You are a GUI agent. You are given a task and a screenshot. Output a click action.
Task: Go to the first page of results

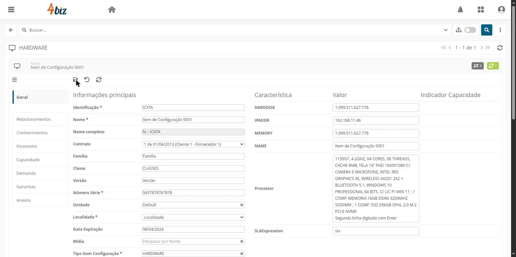pos(444,48)
